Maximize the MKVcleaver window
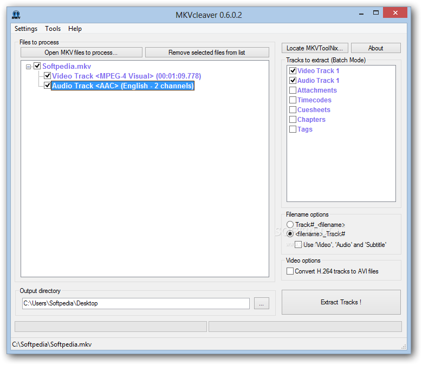The image size is (422, 365). [376, 12]
